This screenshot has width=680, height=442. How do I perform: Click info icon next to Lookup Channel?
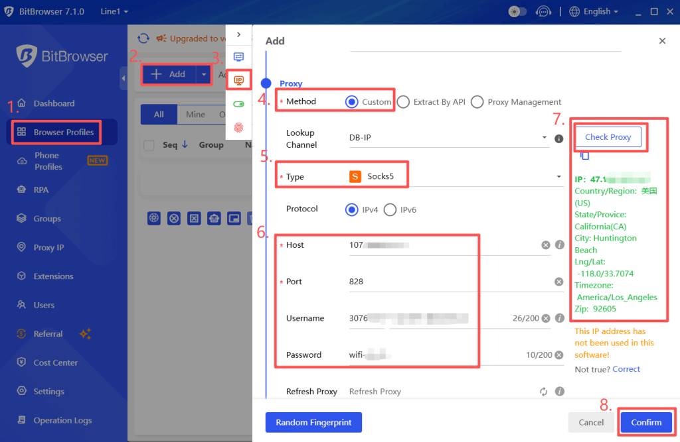[559, 138]
